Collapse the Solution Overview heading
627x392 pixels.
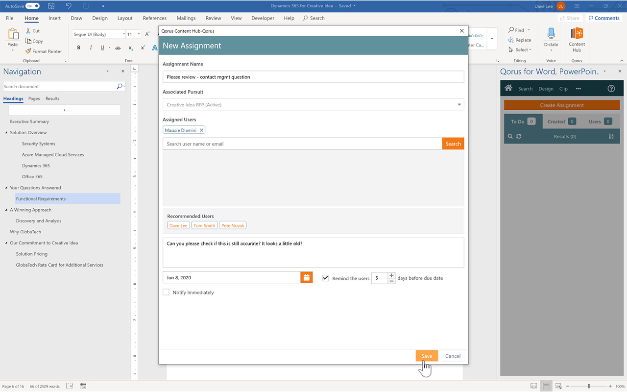click(6, 132)
